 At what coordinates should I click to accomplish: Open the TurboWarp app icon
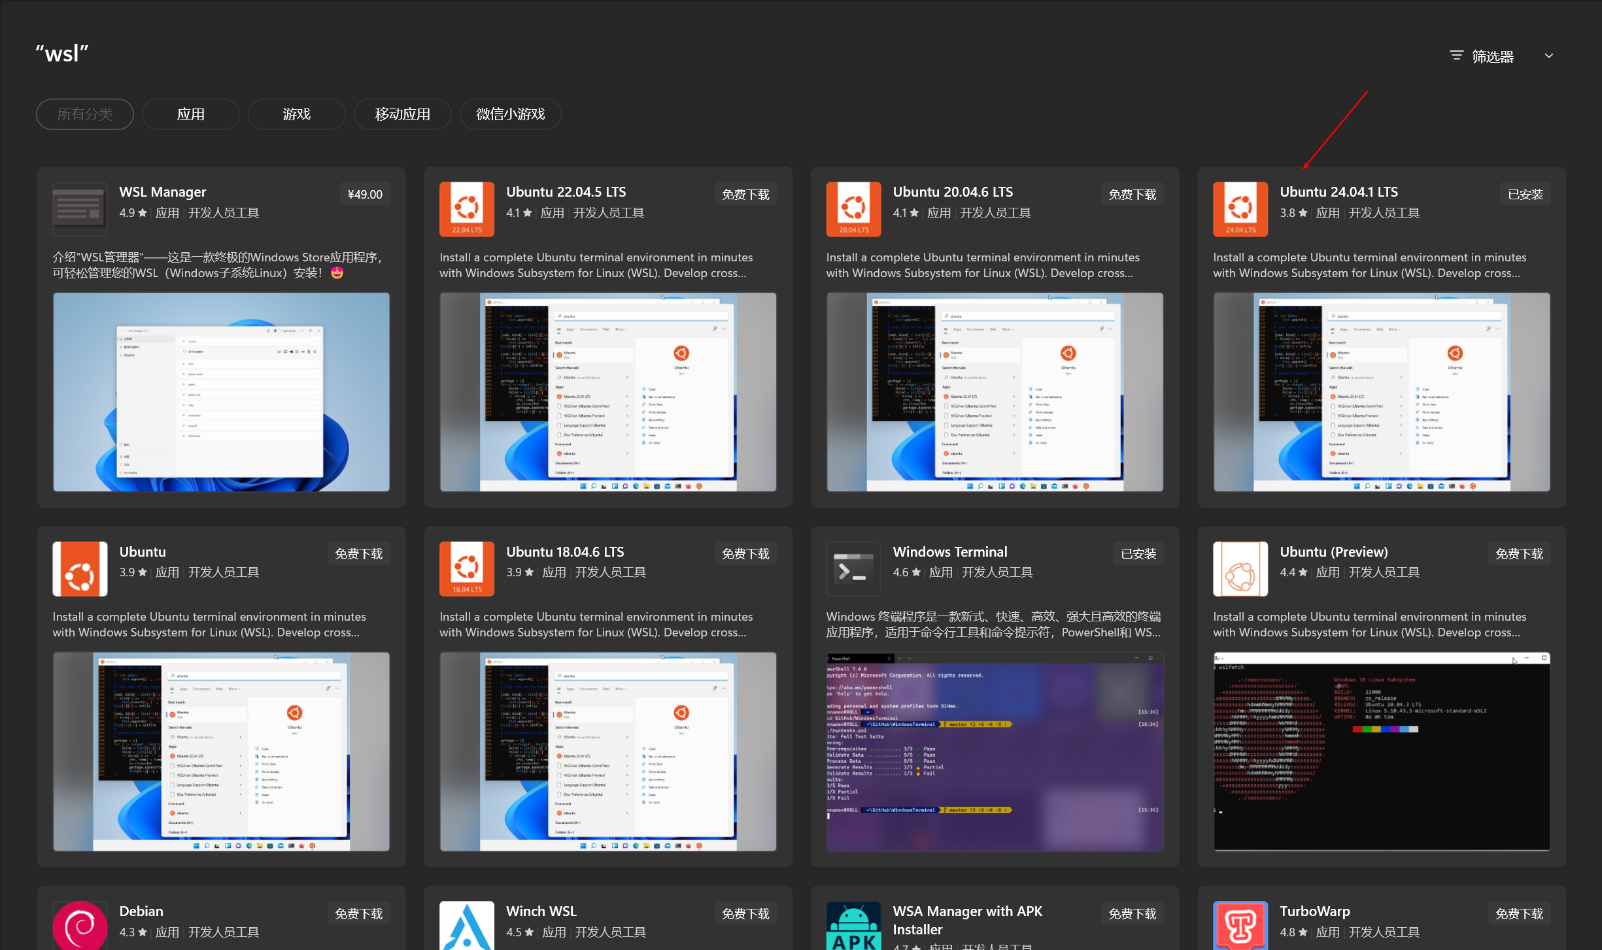[x=1240, y=926]
